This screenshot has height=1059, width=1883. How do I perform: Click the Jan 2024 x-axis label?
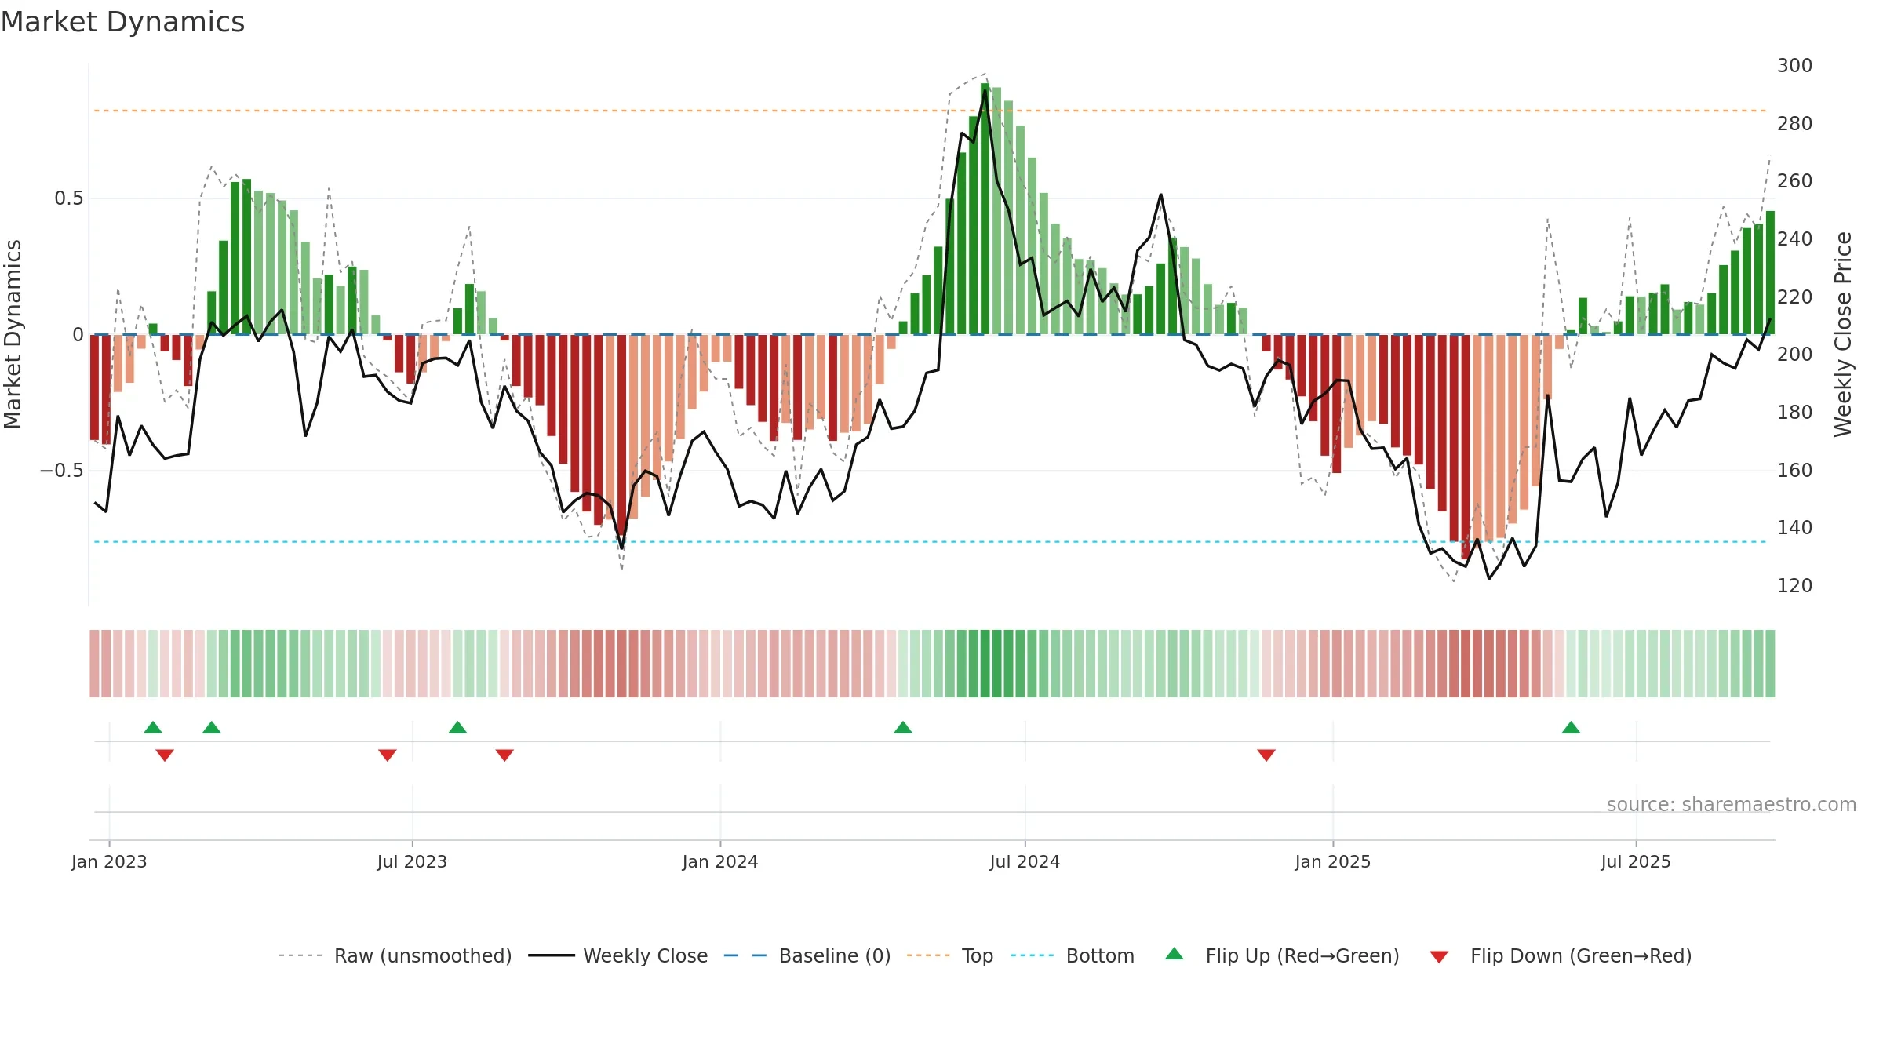tap(720, 861)
